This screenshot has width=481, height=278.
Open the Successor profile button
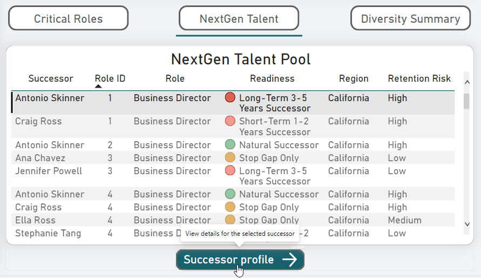tap(240, 260)
